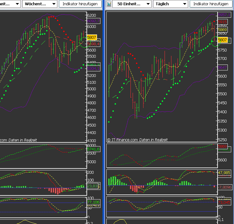Click the 47,985 MACD value label
Screen dimensions: 234x224
point(224,172)
